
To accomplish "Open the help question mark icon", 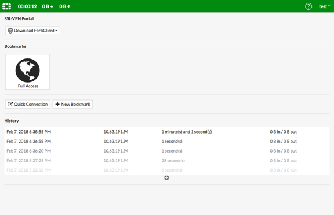I will (308, 6).
